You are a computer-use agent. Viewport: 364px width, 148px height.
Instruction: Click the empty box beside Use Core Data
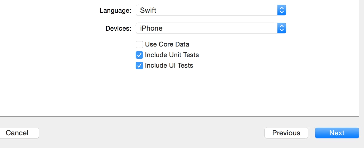click(139, 44)
